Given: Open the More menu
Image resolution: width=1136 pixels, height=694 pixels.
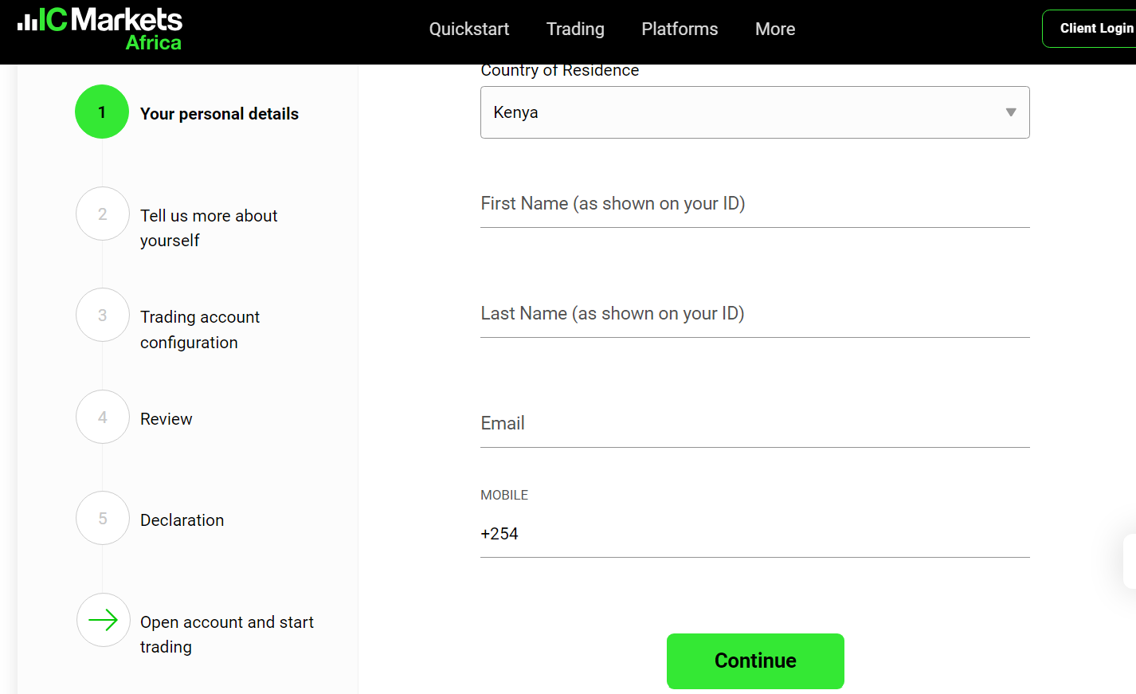Looking at the screenshot, I should [x=775, y=29].
